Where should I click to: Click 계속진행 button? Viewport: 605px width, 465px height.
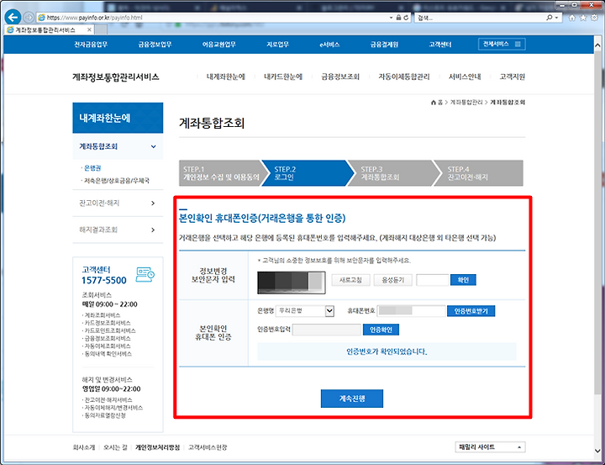352,399
